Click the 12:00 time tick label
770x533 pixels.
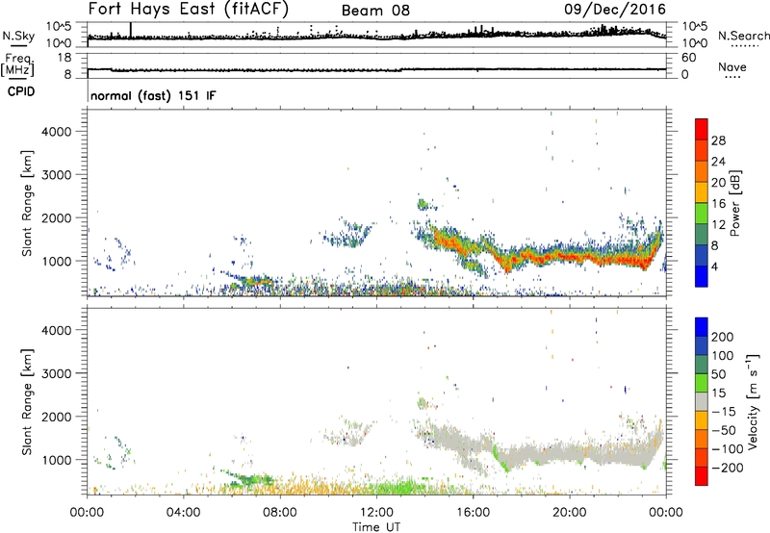point(376,513)
